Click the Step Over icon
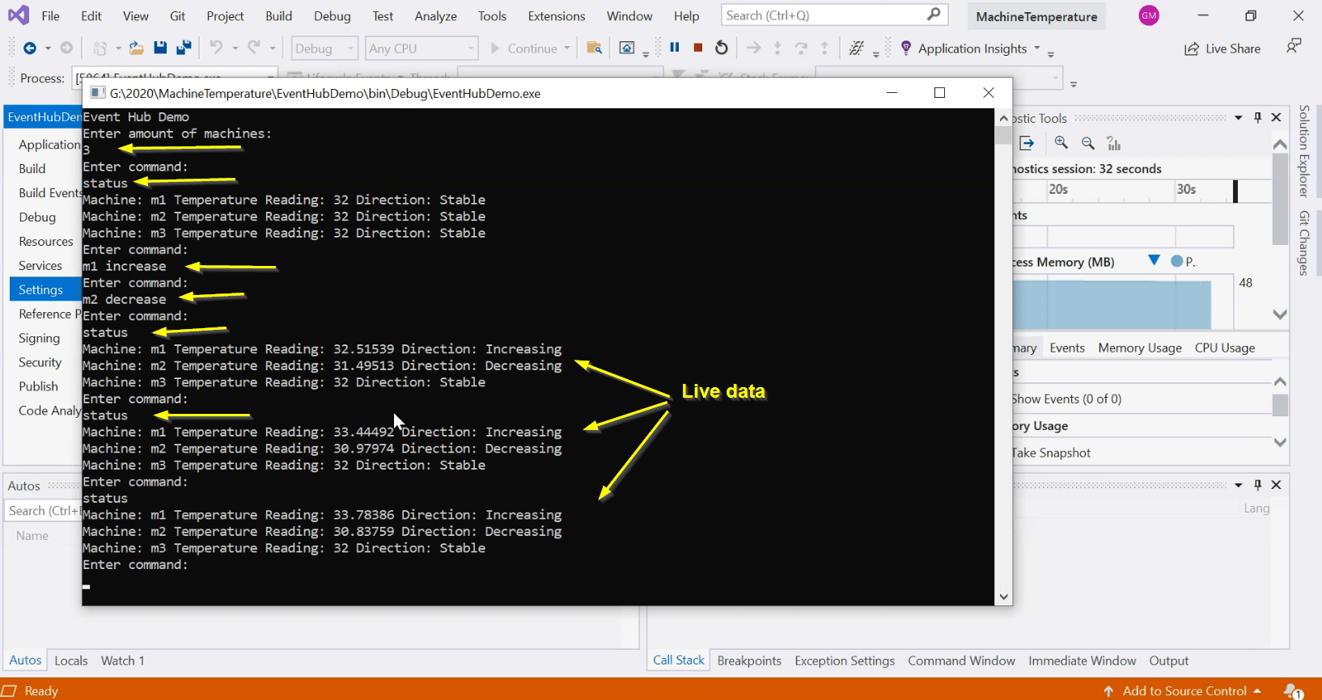Screen dimensions: 1322x700 pyautogui.click(x=801, y=48)
